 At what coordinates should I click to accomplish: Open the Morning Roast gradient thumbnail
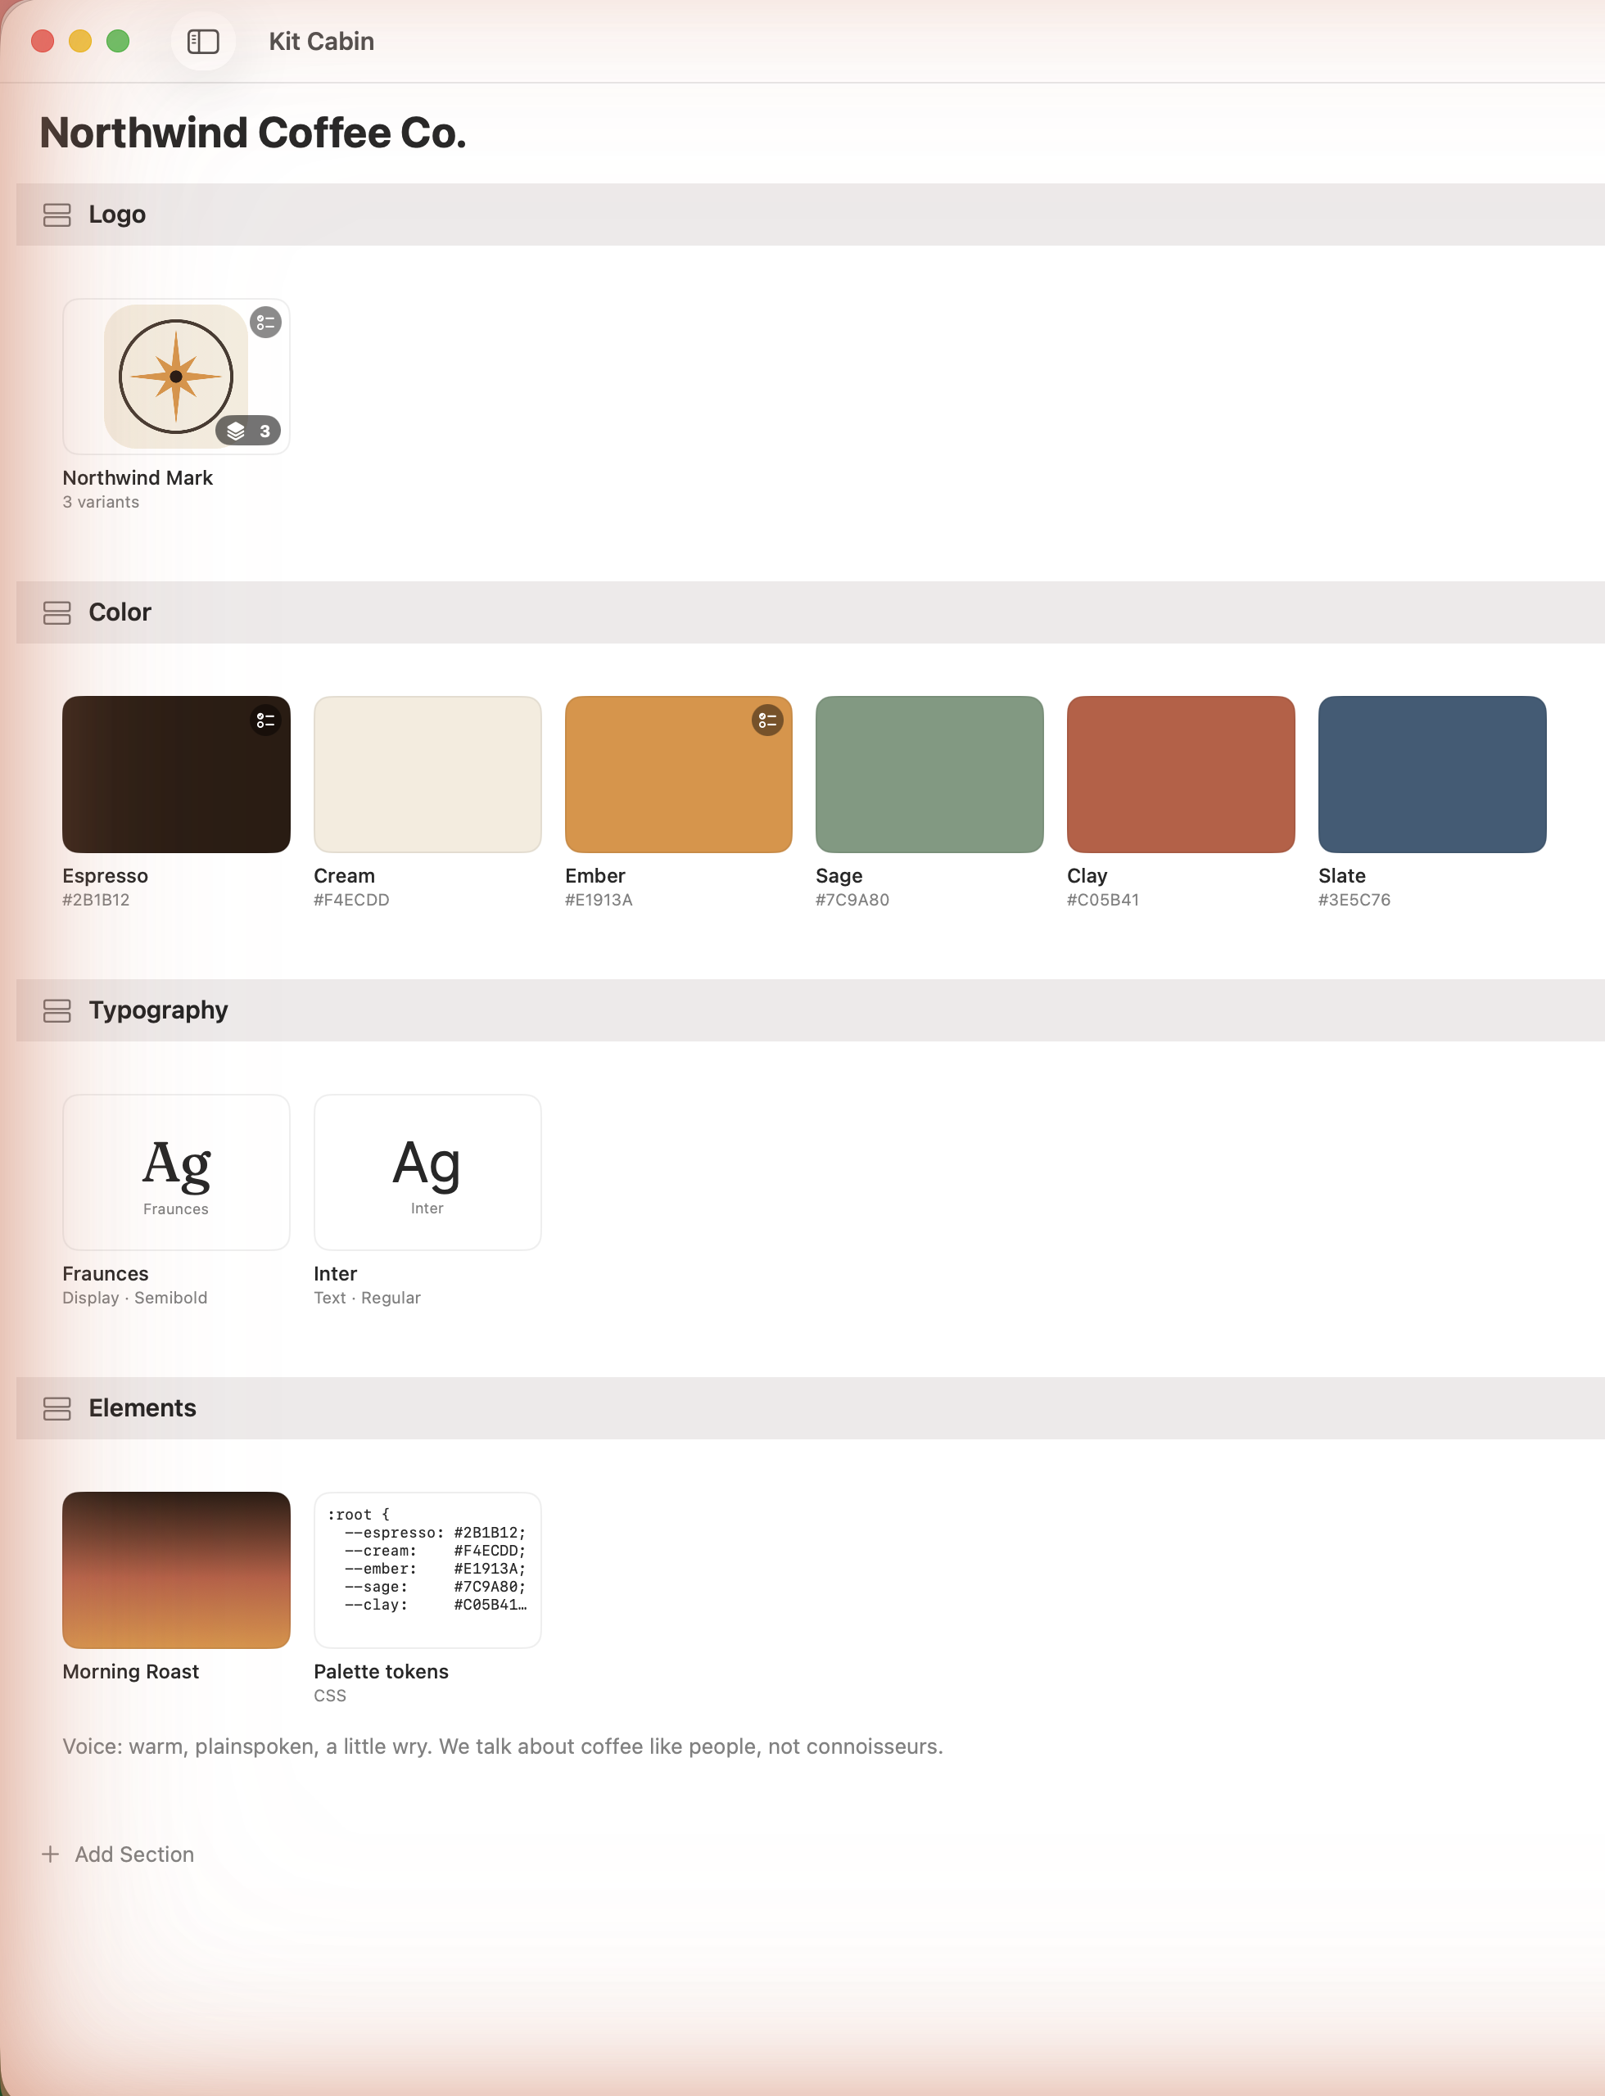click(176, 1570)
